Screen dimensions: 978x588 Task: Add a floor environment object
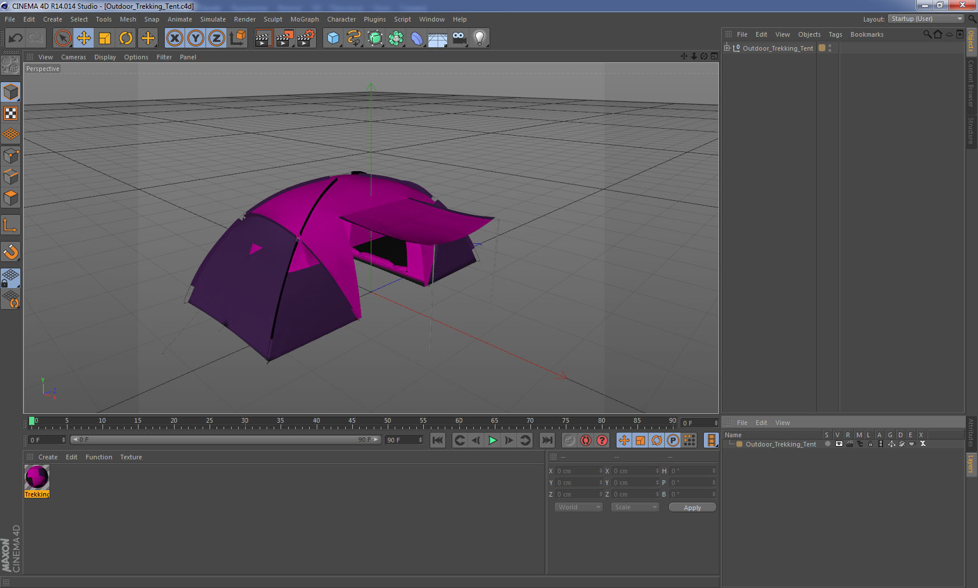pyautogui.click(x=438, y=38)
